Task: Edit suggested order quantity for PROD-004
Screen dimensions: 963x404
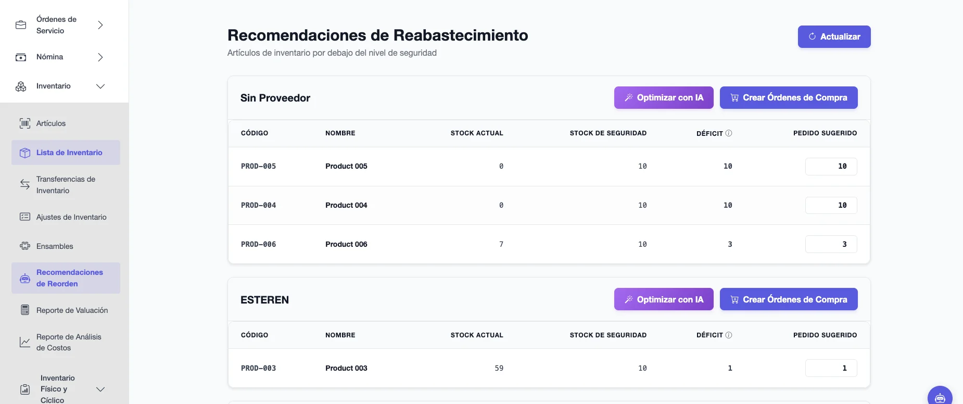Action: click(x=831, y=205)
